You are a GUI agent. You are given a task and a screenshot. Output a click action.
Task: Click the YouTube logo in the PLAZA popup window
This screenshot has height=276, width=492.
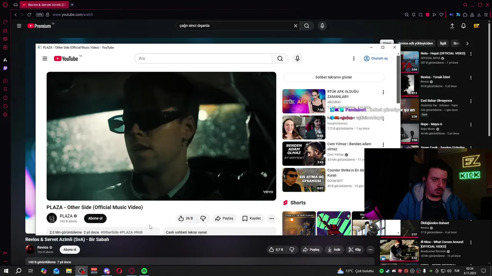click(x=66, y=59)
